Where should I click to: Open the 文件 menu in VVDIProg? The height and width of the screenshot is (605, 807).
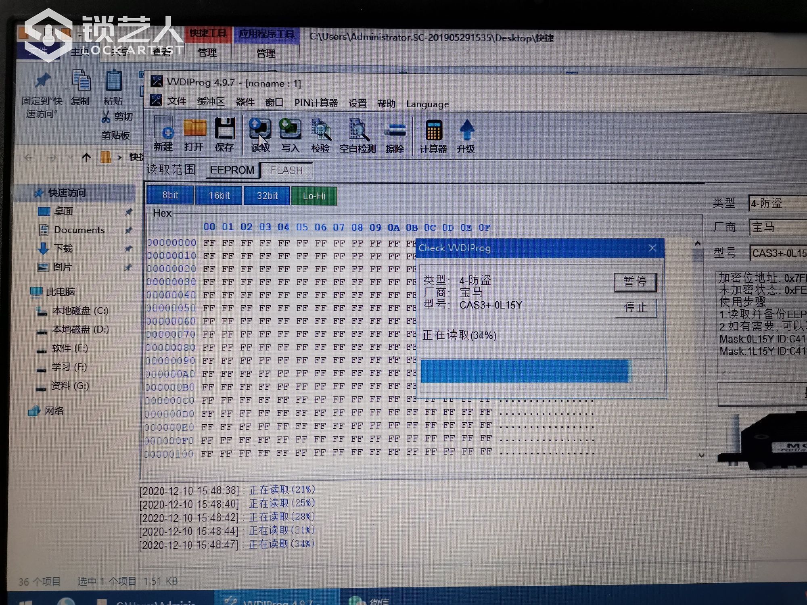[x=177, y=101]
